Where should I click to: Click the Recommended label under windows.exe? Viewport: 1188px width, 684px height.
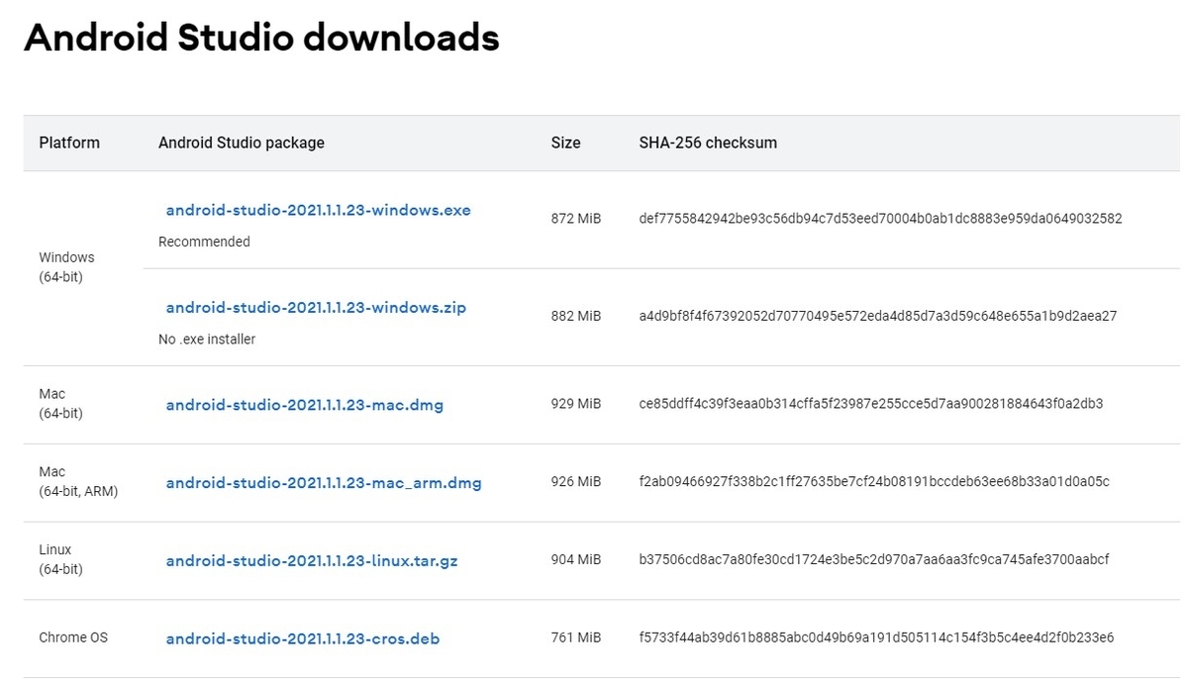click(x=204, y=242)
